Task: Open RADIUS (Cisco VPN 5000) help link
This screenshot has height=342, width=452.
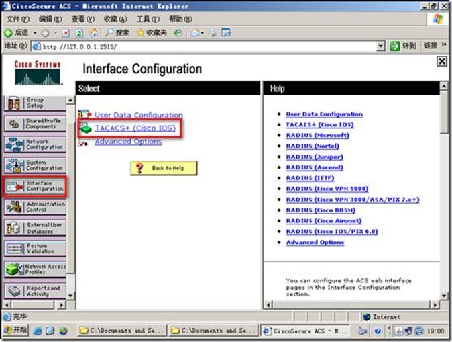Action: click(x=327, y=189)
